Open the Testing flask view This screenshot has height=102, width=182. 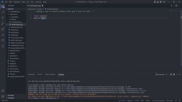[x=3, y=35]
